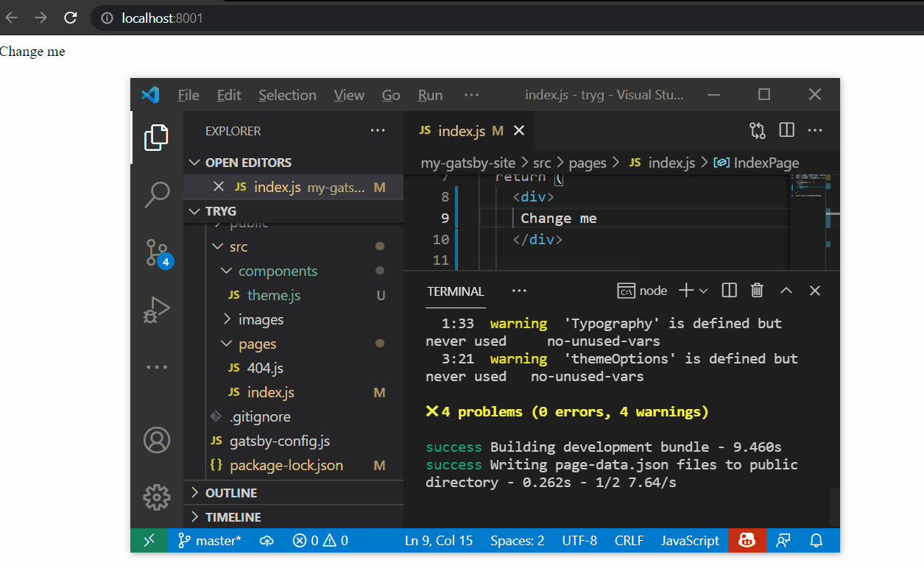Split the editor using the split icon
This screenshot has height=568, width=924.
click(786, 129)
